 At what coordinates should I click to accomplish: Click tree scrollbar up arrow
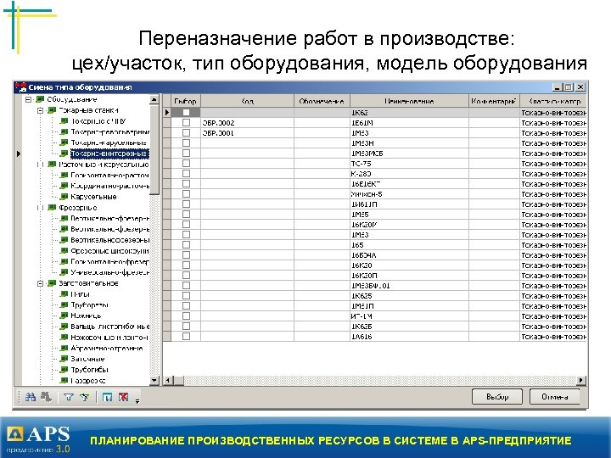tap(154, 100)
